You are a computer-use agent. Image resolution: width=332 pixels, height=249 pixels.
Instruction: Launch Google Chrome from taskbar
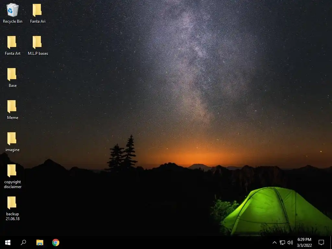(x=56, y=243)
